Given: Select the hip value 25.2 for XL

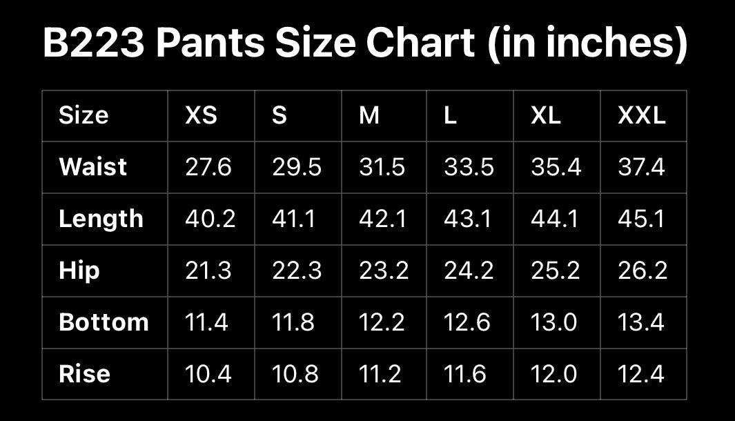Looking at the screenshot, I should point(556,271).
